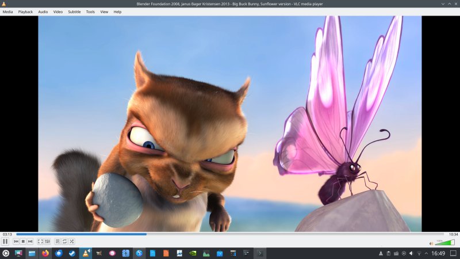Open the Playback menu

(x=25, y=12)
